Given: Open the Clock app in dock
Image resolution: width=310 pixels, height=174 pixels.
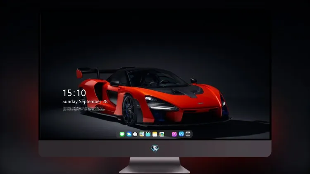Looking at the screenshot, I should [x=135, y=134].
